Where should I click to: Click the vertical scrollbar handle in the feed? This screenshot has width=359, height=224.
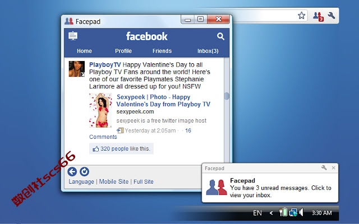click(x=227, y=96)
